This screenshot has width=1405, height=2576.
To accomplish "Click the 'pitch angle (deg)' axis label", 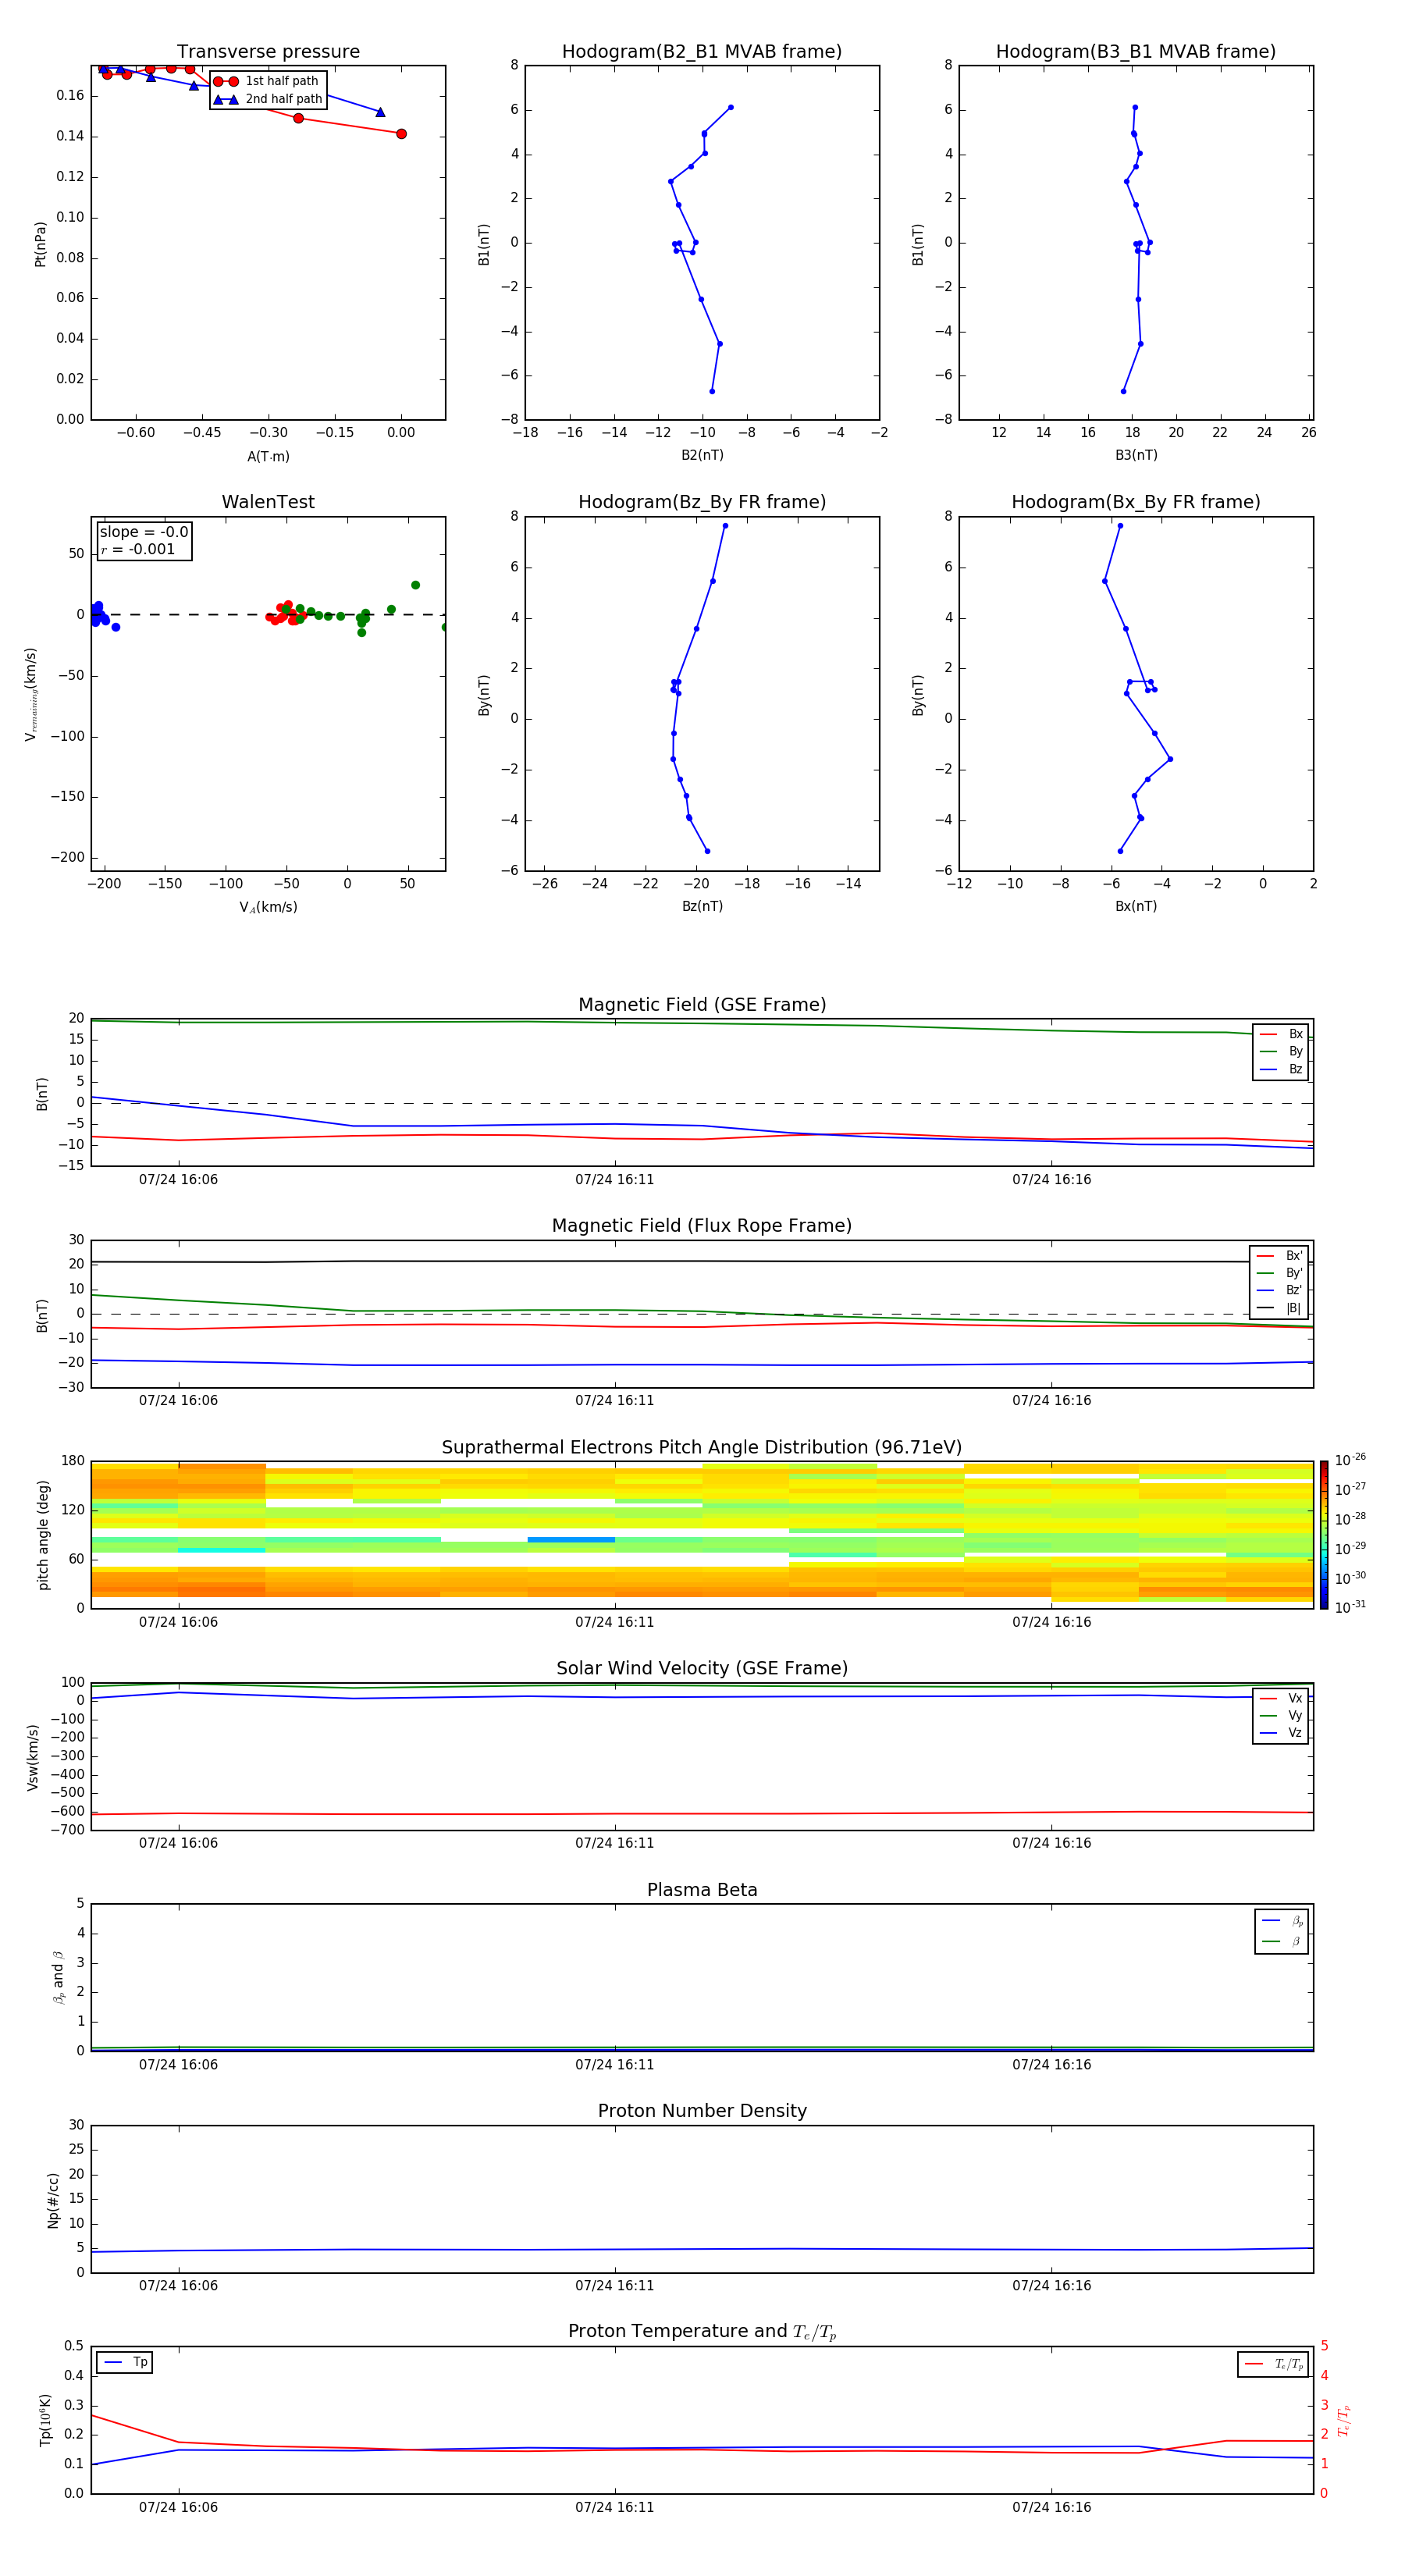I will [x=43, y=1534].
